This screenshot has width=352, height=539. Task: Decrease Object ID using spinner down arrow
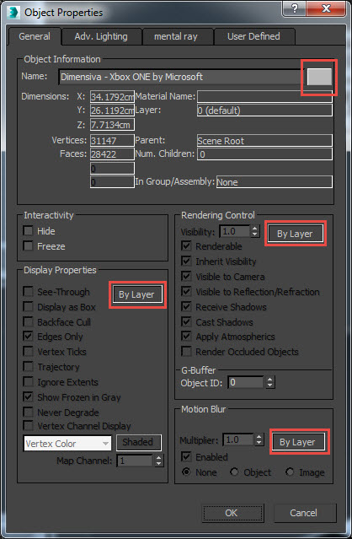point(270,385)
